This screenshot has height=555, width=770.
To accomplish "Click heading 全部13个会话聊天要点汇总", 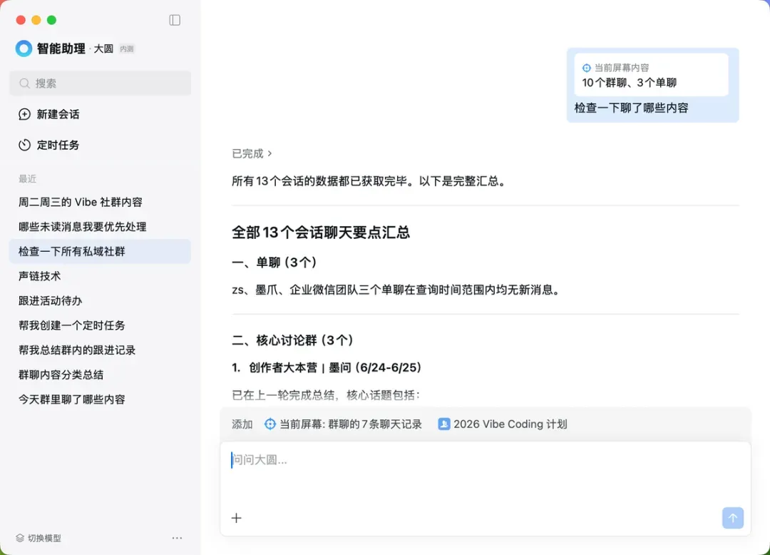I will [x=321, y=233].
